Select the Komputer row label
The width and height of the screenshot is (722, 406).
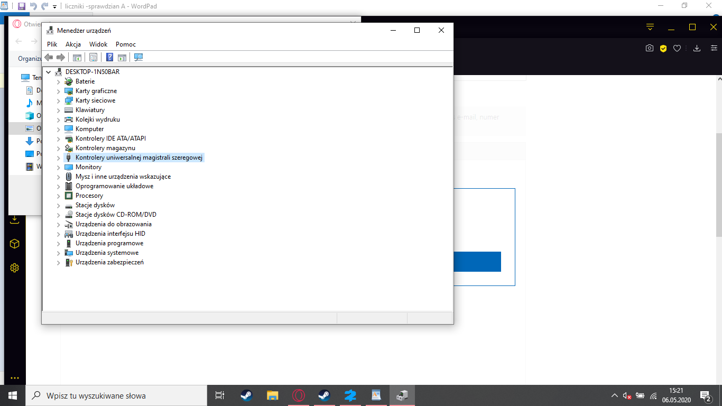click(x=89, y=129)
